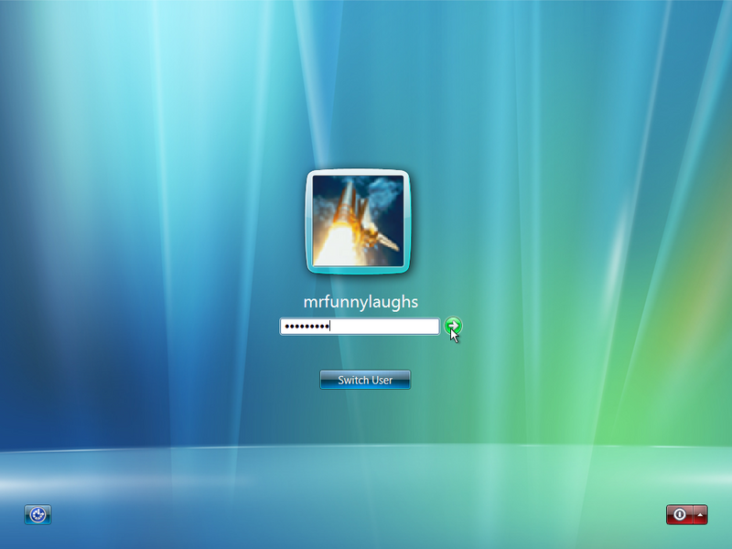
Task: Select the space shuttle account picture
Action: tap(358, 221)
